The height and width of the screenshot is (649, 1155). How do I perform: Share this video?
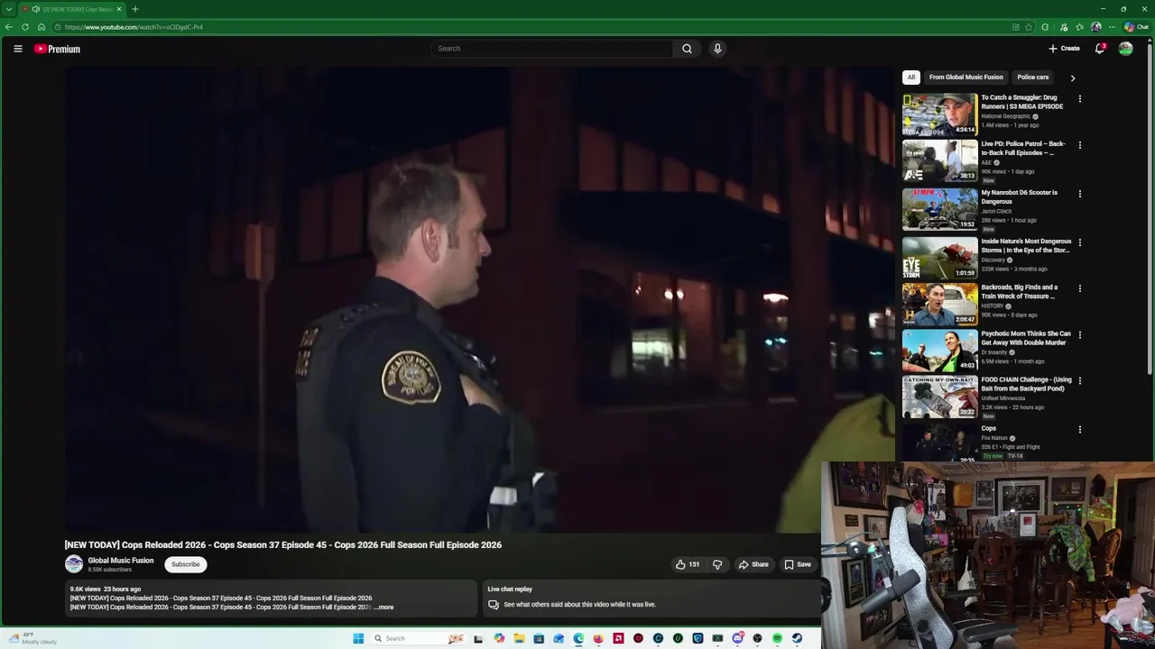(753, 564)
